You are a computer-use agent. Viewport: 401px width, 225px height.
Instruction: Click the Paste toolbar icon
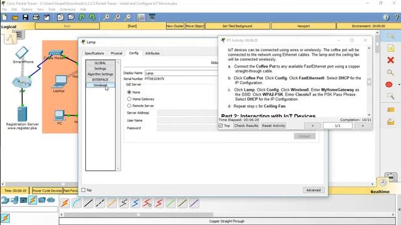coord(71,17)
